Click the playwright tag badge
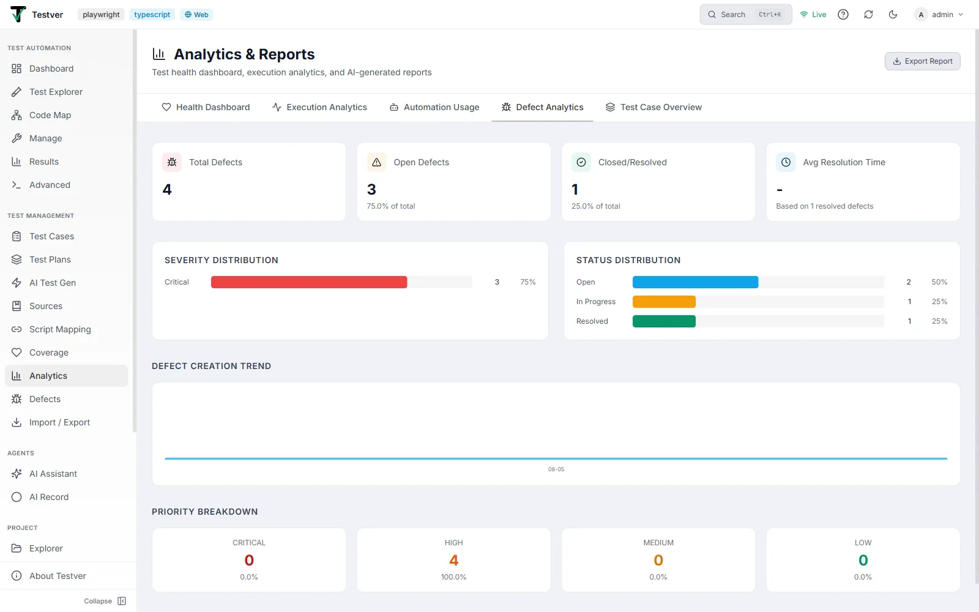The height and width of the screenshot is (612, 979). point(101,15)
